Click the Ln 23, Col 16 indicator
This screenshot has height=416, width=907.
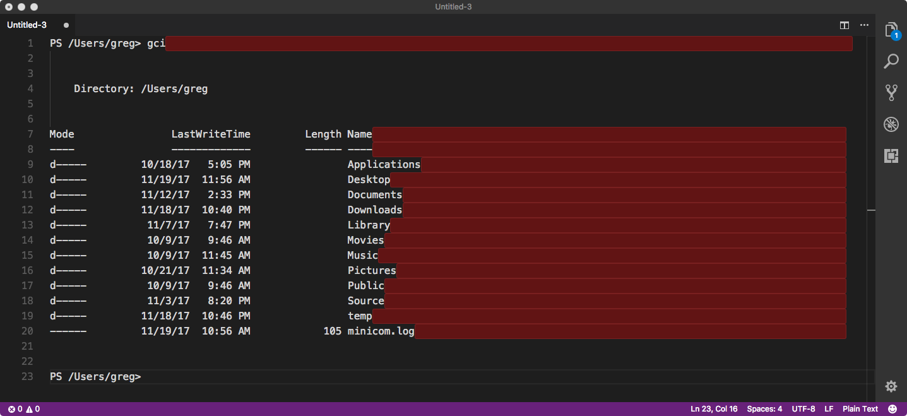pyautogui.click(x=714, y=409)
